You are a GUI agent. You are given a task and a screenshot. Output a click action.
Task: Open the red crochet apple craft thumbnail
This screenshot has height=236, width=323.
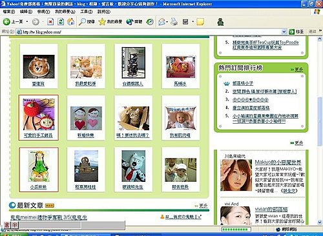coord(39,114)
